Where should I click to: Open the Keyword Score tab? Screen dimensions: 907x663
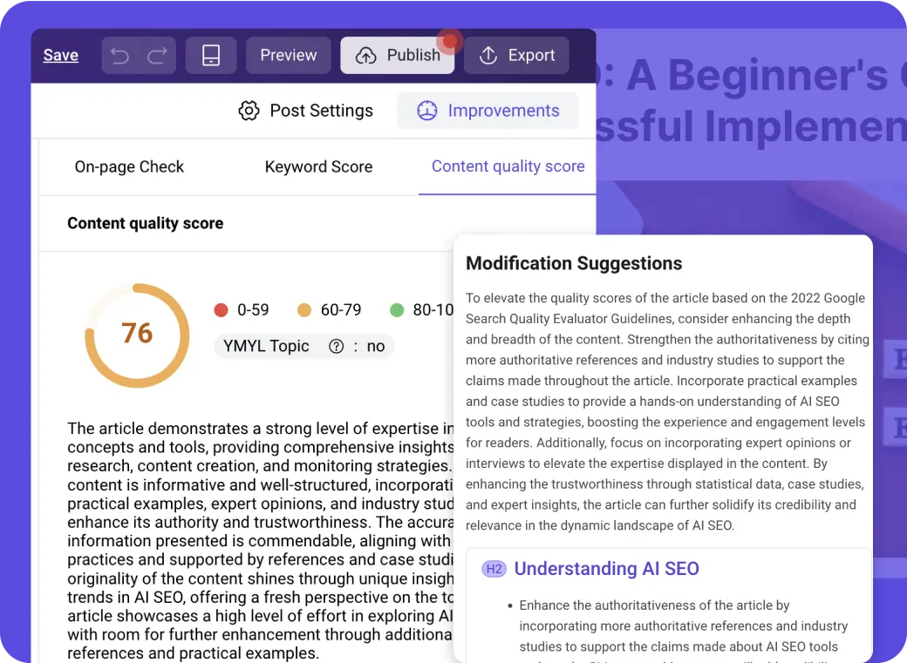[318, 166]
